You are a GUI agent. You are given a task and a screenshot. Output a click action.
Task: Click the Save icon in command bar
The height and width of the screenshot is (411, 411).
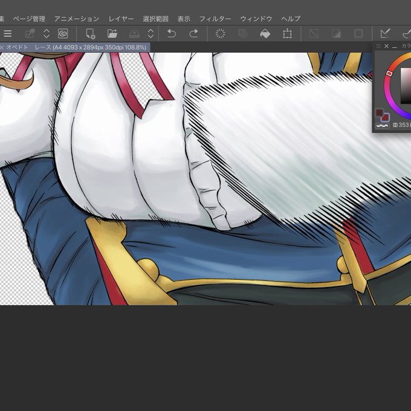[134, 34]
